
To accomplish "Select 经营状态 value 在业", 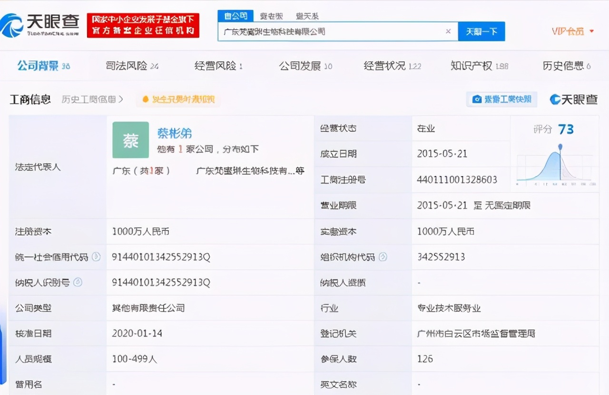I will click(x=426, y=128).
